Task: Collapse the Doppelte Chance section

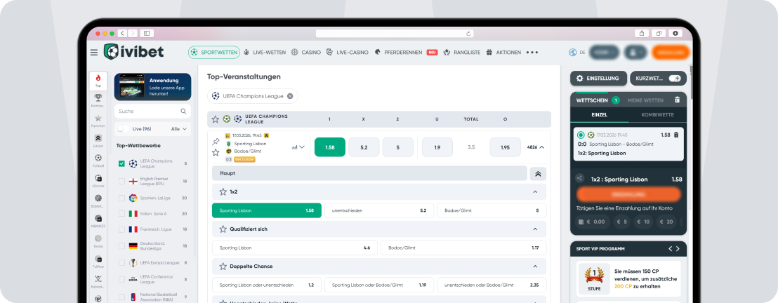Action: pyautogui.click(x=535, y=267)
